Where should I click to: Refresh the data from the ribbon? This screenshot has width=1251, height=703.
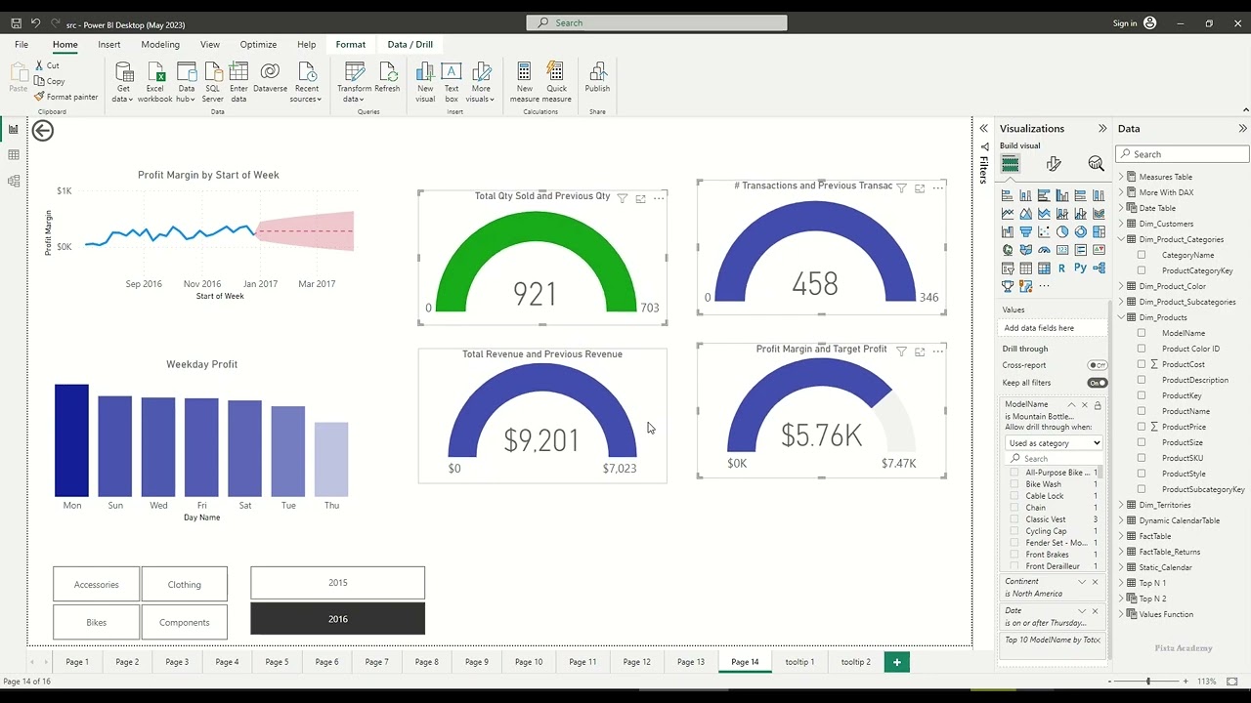click(387, 78)
